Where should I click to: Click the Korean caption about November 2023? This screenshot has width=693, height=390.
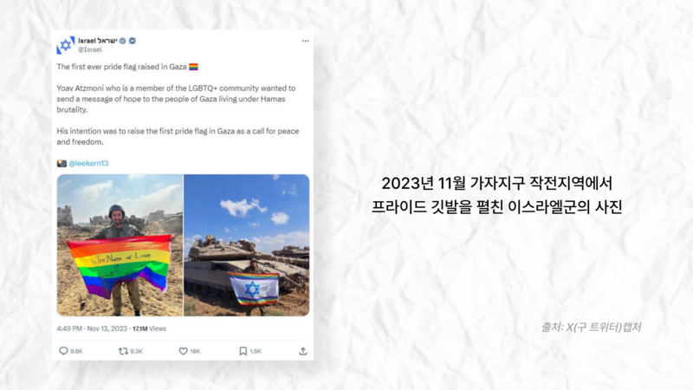pos(496,195)
